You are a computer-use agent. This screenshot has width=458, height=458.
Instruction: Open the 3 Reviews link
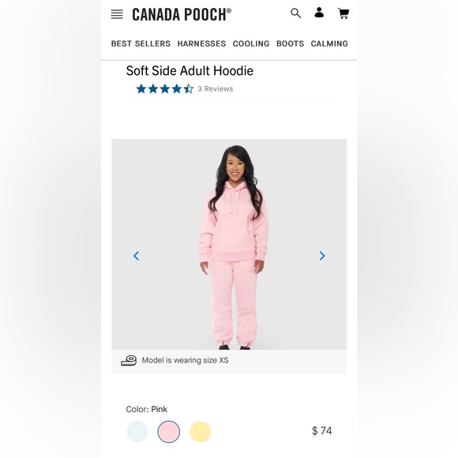tap(216, 88)
